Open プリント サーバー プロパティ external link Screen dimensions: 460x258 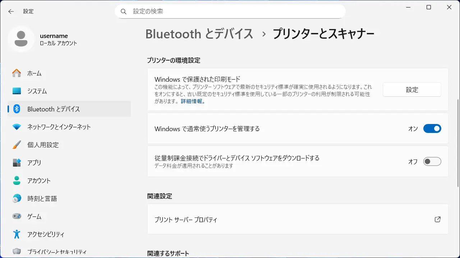click(437, 220)
